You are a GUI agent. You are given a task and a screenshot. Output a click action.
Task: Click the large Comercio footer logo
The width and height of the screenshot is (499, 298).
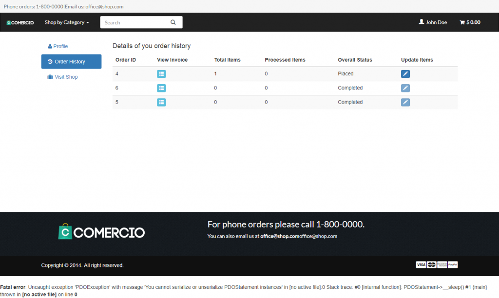pyautogui.click(x=101, y=232)
